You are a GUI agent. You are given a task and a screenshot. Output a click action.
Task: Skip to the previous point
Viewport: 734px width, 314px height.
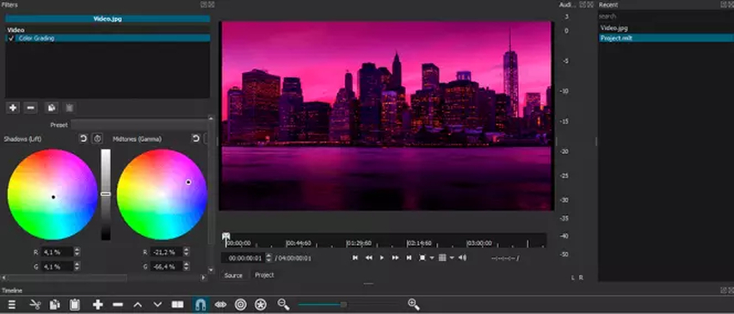pyautogui.click(x=355, y=258)
